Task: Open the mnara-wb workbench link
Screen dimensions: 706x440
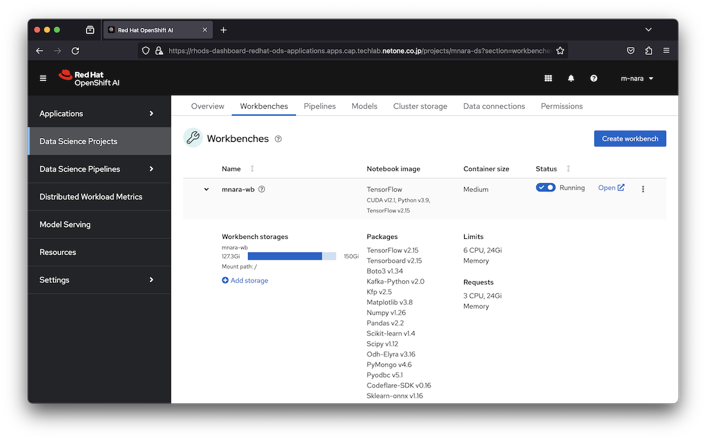Action: coord(611,188)
